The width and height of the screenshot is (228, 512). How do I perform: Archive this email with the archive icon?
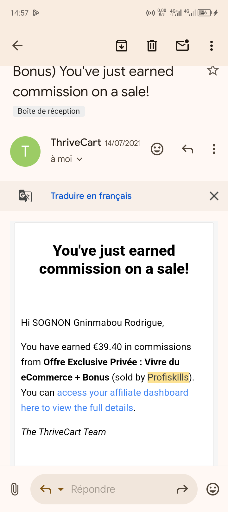pyautogui.click(x=122, y=46)
